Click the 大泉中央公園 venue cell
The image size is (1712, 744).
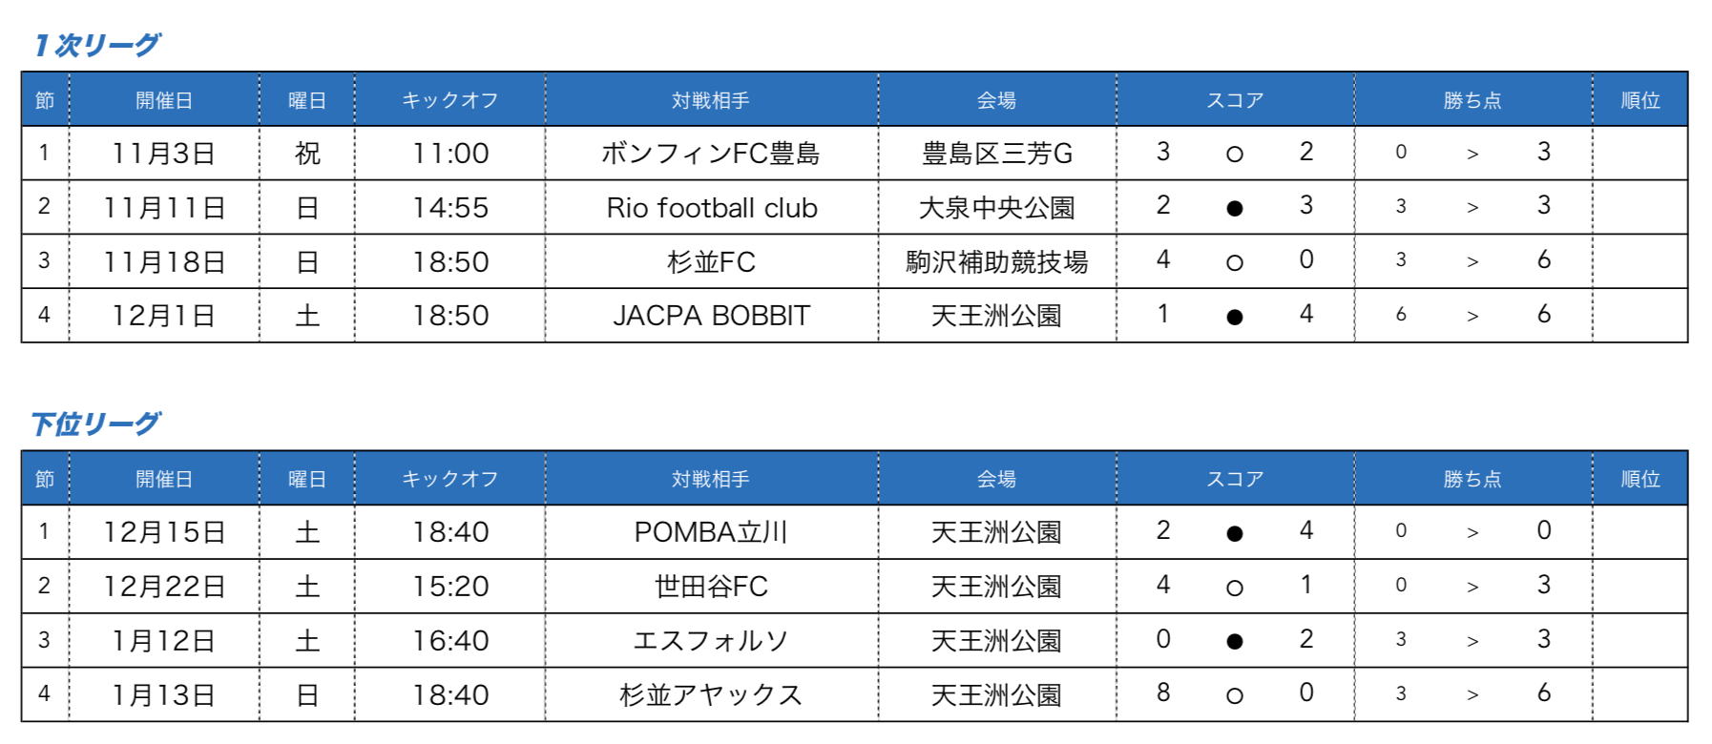[997, 208]
